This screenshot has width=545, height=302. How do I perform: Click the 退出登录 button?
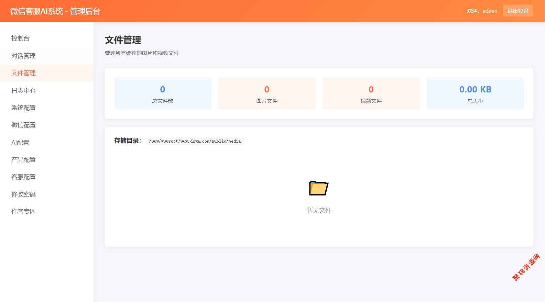click(518, 11)
